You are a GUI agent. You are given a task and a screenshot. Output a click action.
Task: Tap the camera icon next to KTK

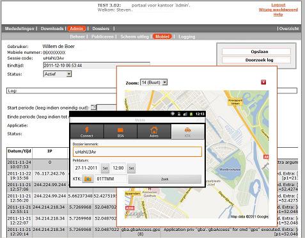88,178
